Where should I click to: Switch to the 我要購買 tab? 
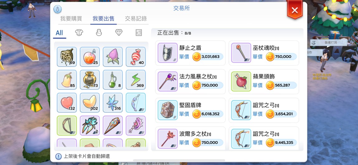tap(71, 19)
